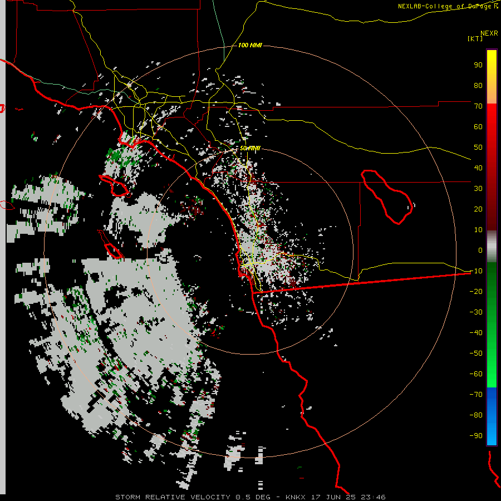Viewport: 501px width, 501px height.
Task: Click the negative 40 value on the scale
Action: [x=476, y=333]
